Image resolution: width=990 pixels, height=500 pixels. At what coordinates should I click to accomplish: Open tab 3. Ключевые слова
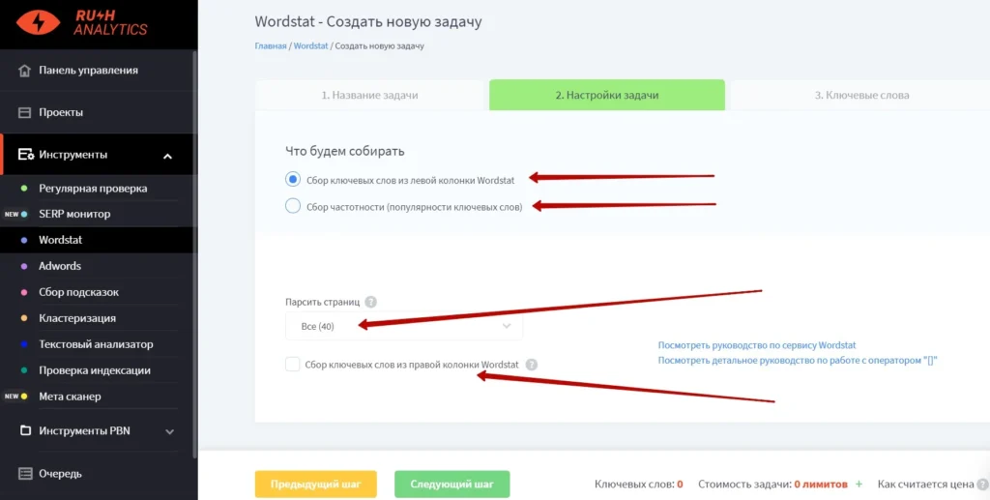(x=861, y=96)
